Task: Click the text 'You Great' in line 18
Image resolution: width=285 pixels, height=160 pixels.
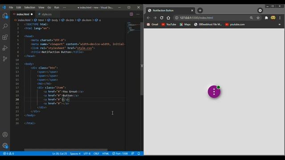Action: [70, 92]
